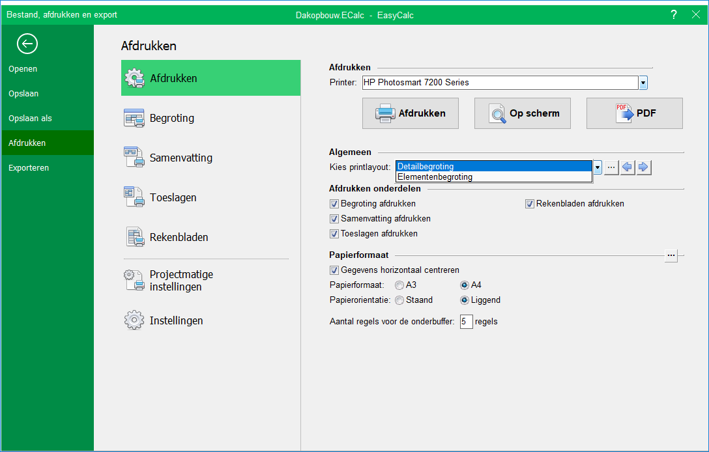Select Elementenbegroting from layout list

click(435, 177)
